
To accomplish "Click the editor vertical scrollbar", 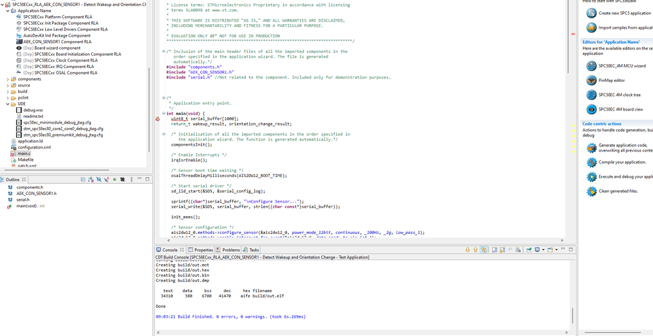I will (x=568, y=37).
